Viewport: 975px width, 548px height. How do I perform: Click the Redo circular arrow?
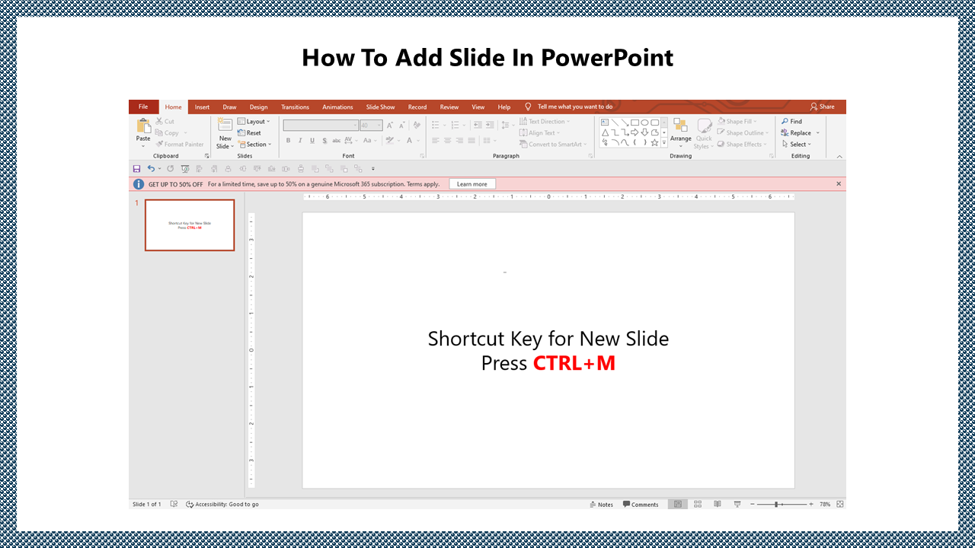point(171,168)
